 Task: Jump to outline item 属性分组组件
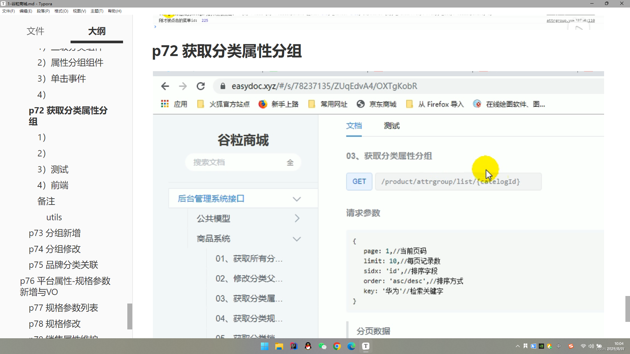tap(70, 63)
